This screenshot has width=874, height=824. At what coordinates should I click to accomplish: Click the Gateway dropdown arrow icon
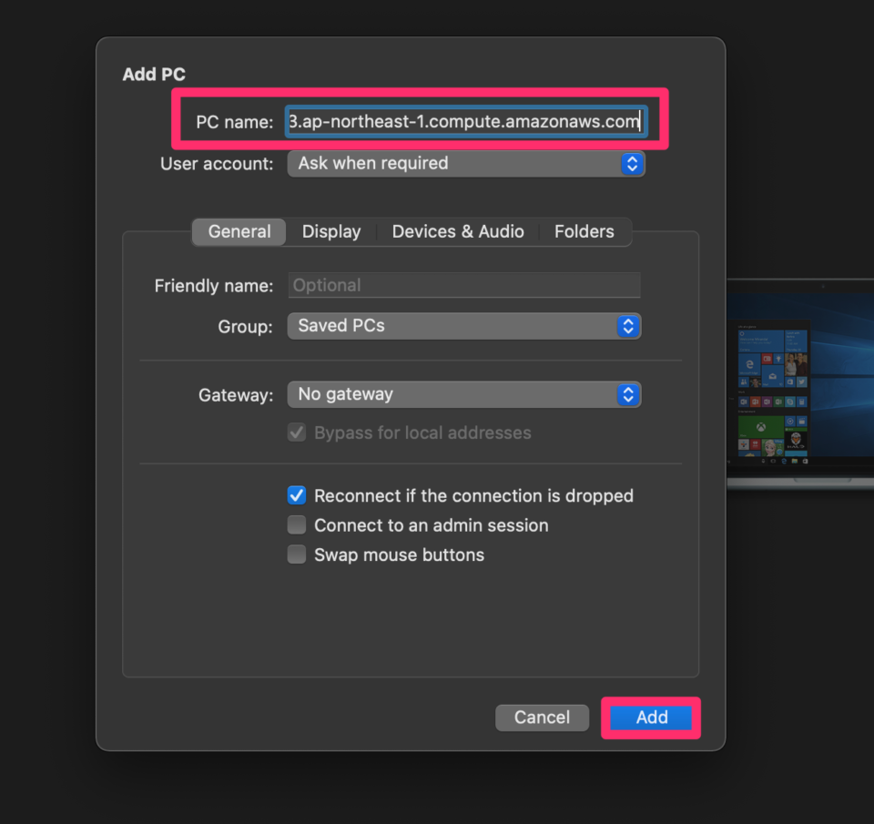(x=628, y=395)
